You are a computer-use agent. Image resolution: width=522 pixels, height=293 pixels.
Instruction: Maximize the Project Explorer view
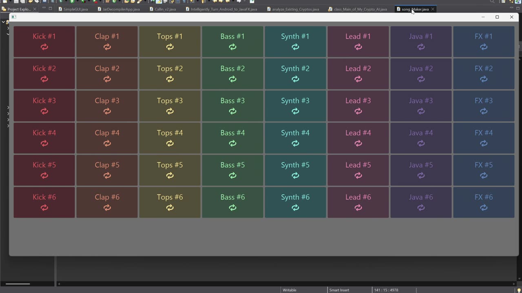50,8
